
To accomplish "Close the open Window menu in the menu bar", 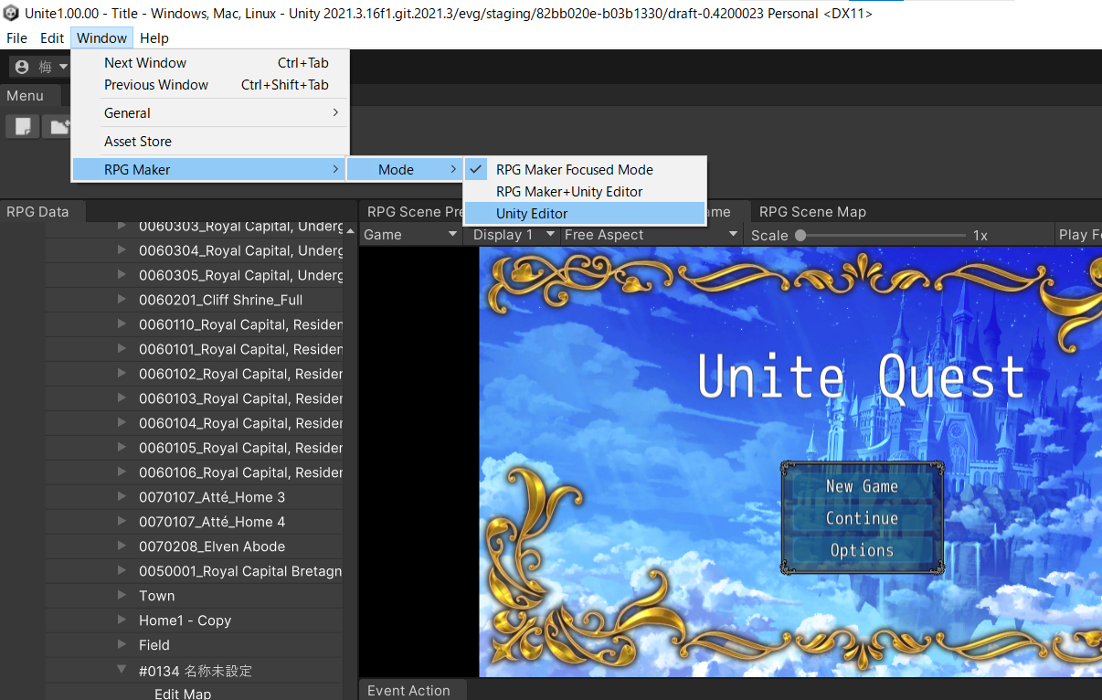I will [x=102, y=38].
